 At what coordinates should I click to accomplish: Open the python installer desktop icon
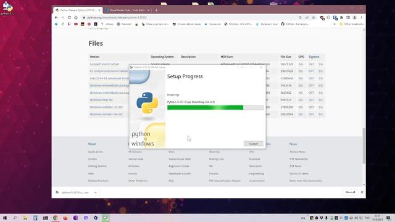(7, 8)
